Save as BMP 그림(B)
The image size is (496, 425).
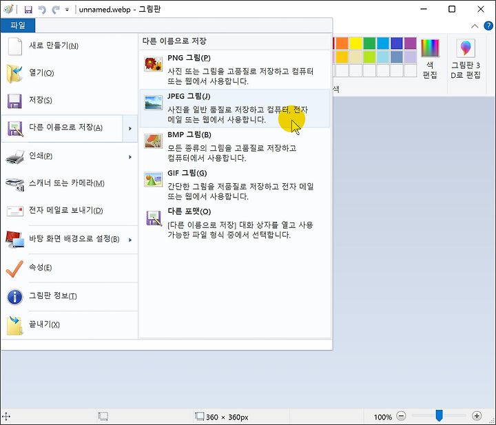coord(234,147)
